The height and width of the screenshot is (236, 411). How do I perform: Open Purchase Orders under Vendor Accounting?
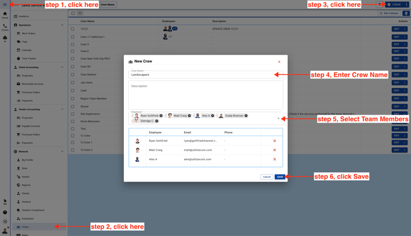(x=31, y=134)
